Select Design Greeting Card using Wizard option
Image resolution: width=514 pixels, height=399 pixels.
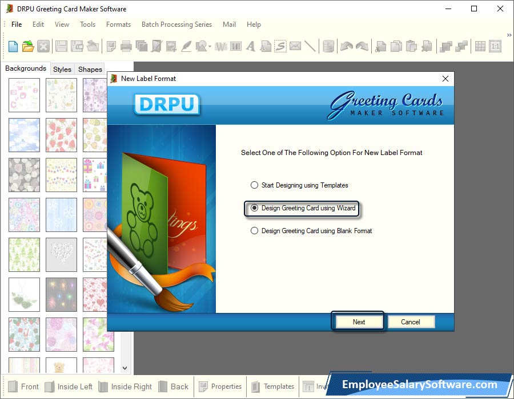tap(303, 208)
